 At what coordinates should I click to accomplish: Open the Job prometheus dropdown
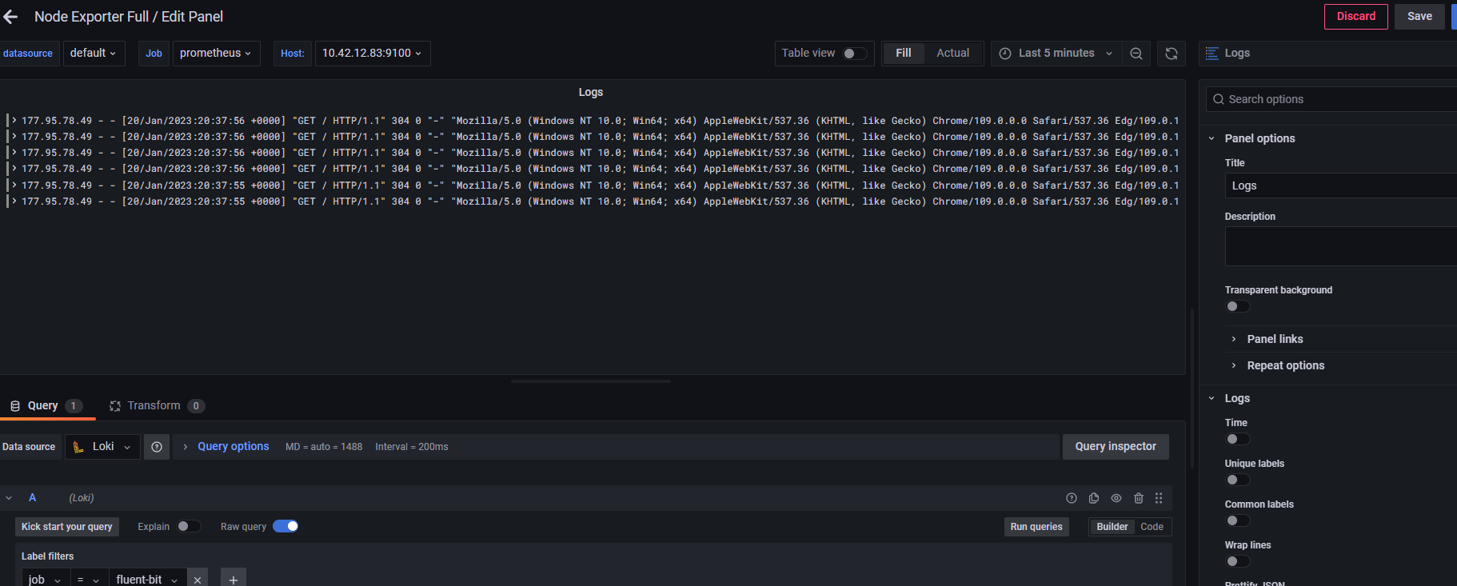[x=217, y=54]
